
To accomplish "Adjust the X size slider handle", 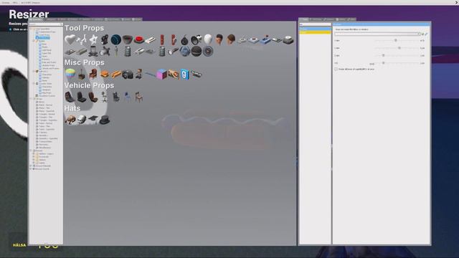I will pos(395,40).
